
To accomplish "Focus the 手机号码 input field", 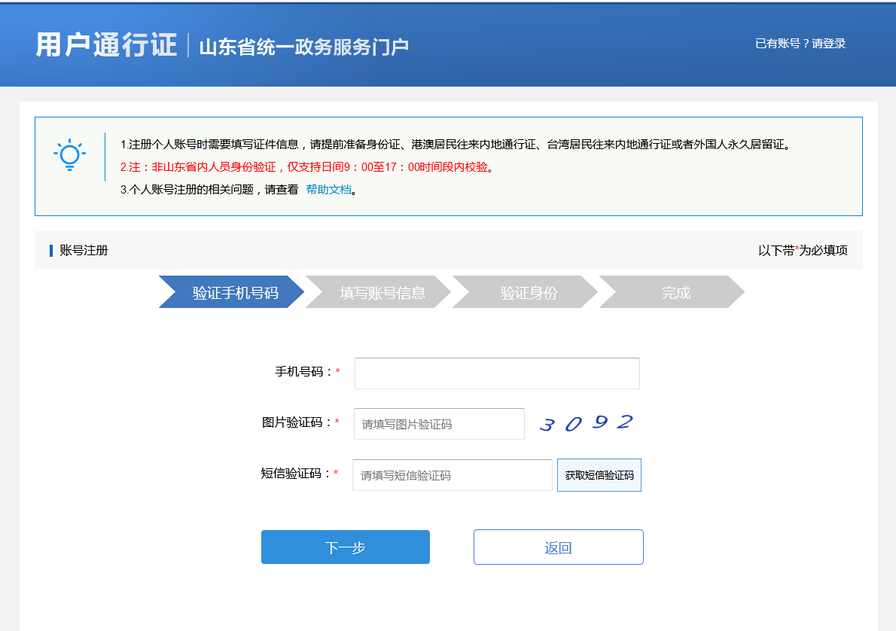I will [497, 373].
